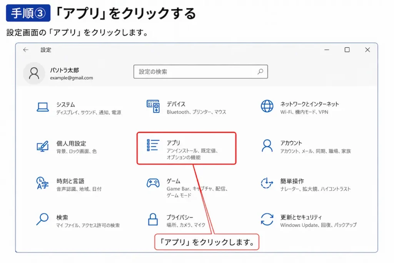Click the Search magnifier category icon
The height and width of the screenshot is (263, 394).
pyautogui.click(x=42, y=219)
